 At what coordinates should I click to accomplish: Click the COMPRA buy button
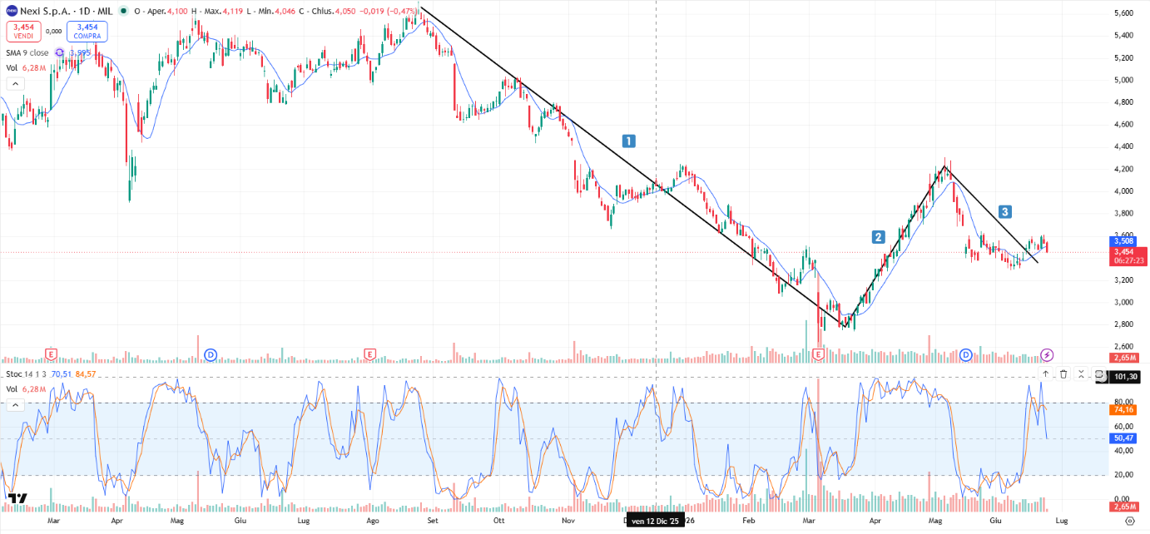(x=87, y=32)
